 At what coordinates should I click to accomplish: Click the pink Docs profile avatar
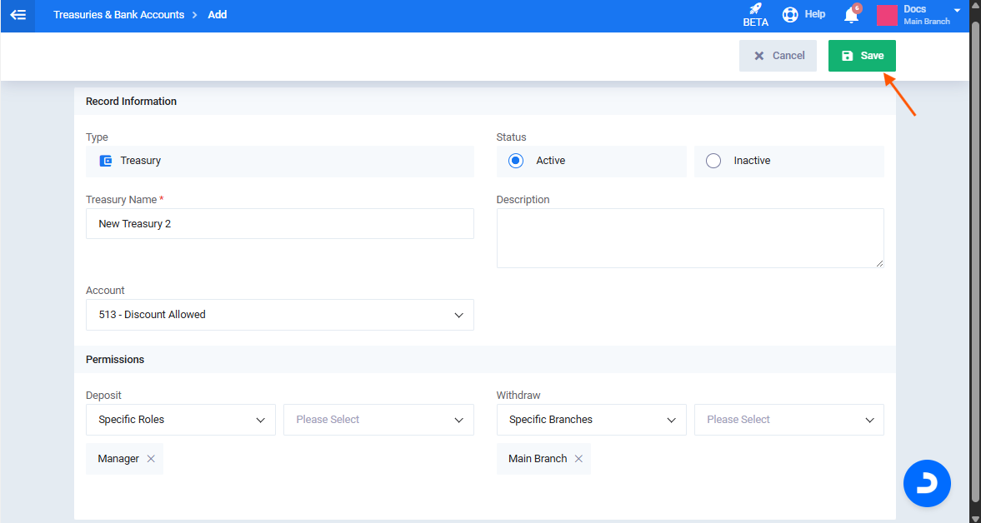tap(887, 15)
